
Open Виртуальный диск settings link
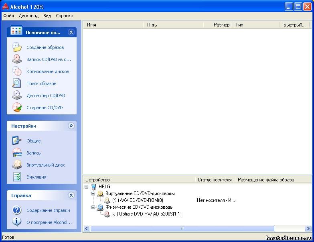tap(46, 165)
